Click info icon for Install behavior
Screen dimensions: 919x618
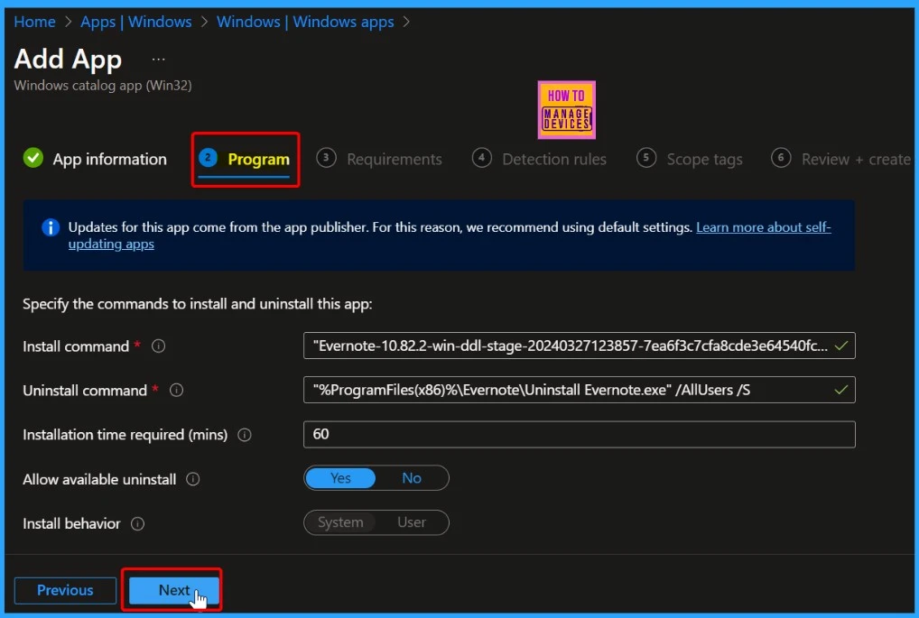138,523
